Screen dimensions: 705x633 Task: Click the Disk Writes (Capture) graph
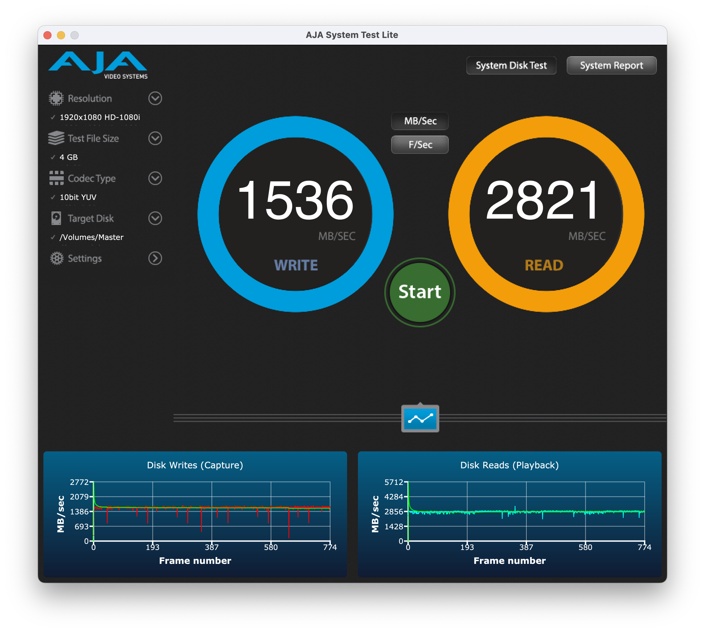[211, 511]
